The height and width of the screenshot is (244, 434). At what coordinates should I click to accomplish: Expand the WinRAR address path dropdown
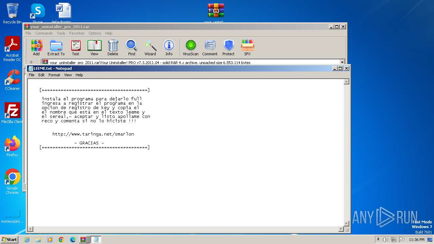(x=342, y=62)
